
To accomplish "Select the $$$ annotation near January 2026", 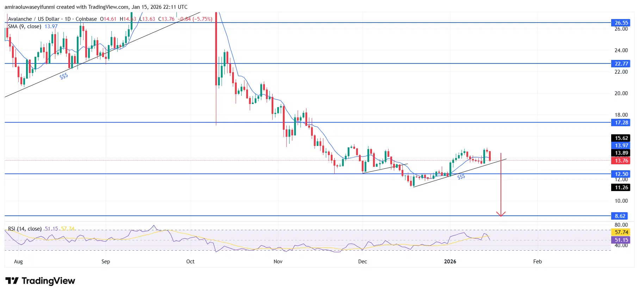I will [x=461, y=177].
